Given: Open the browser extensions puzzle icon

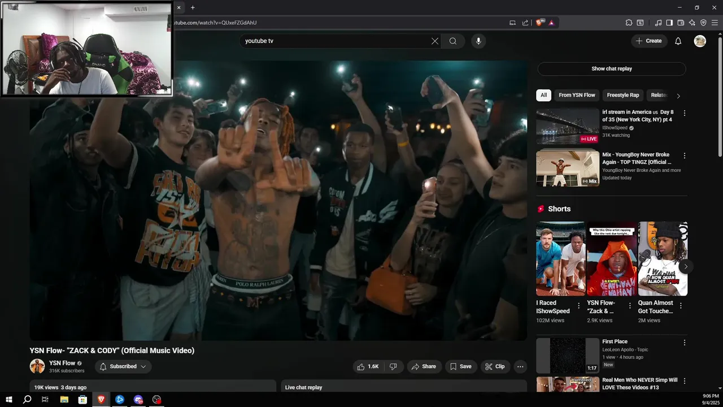Looking at the screenshot, I should point(629,23).
